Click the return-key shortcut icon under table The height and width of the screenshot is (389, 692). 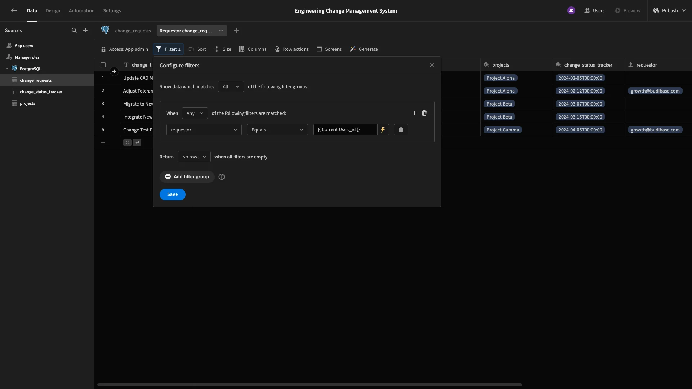(137, 143)
